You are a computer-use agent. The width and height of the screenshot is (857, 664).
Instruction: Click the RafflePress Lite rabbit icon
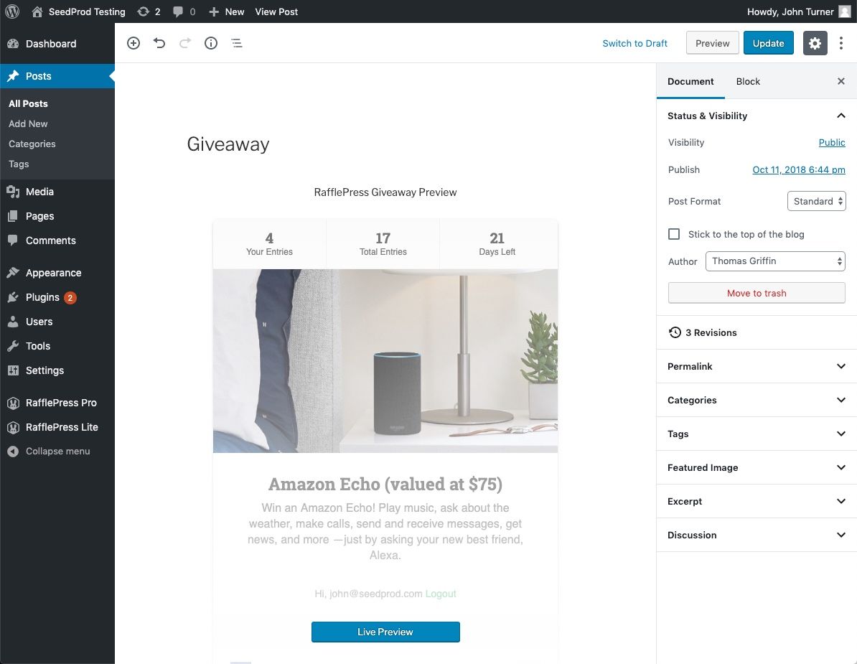point(13,427)
